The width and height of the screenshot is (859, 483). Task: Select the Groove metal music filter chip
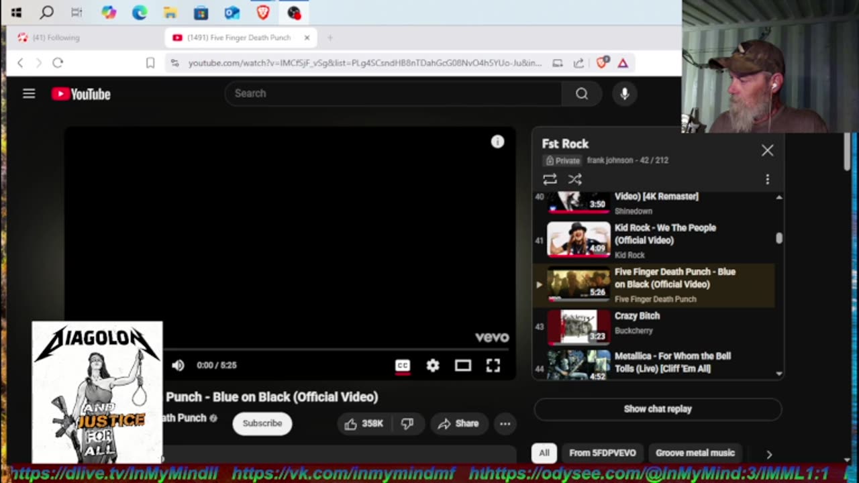(x=695, y=453)
